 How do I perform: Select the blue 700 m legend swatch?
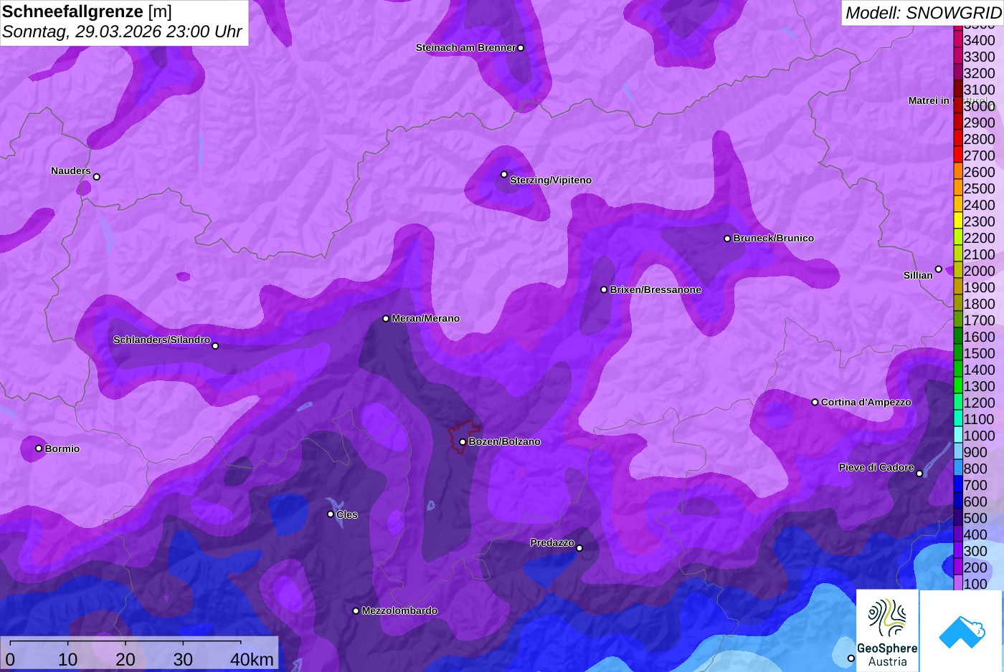[x=957, y=485]
